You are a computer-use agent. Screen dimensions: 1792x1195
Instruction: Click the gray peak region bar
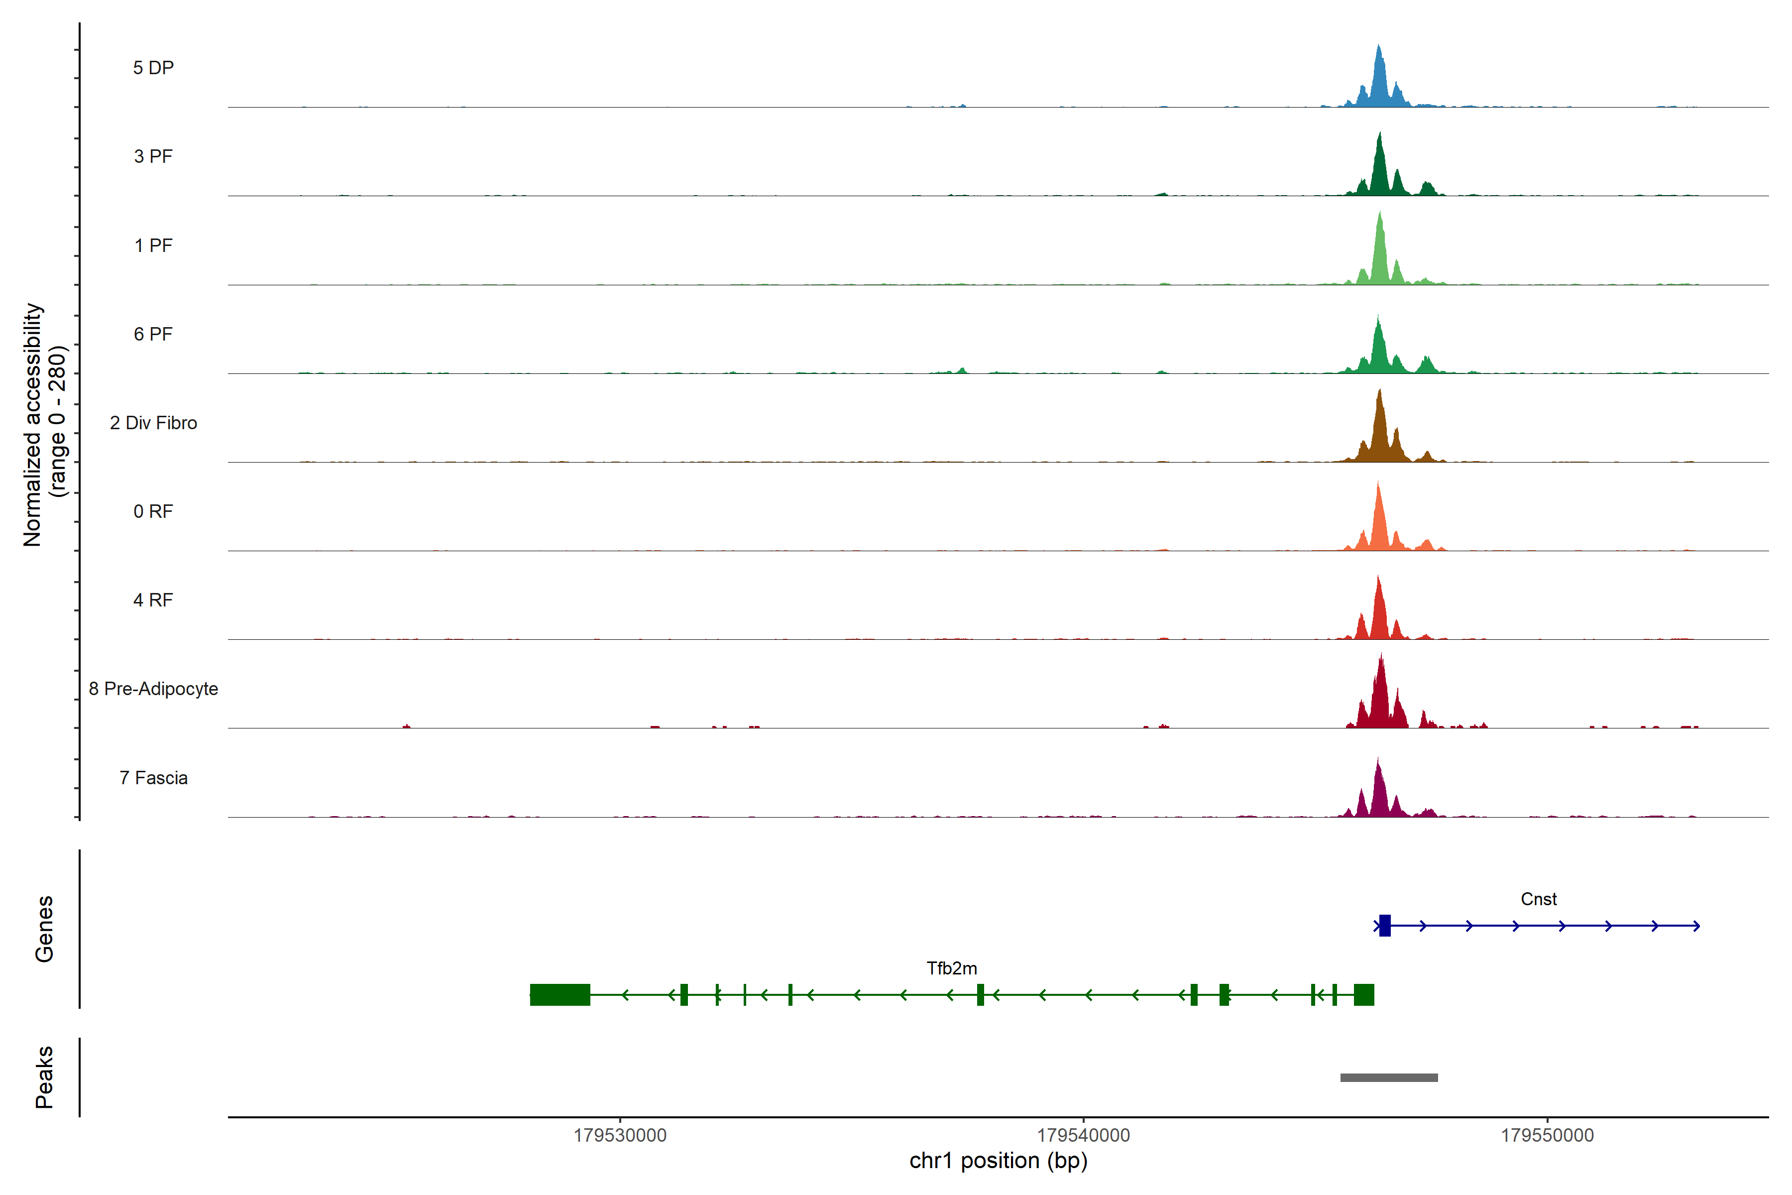(x=1388, y=1077)
